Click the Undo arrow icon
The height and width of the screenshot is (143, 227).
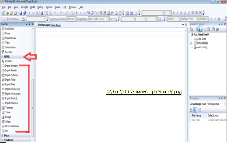55,13
